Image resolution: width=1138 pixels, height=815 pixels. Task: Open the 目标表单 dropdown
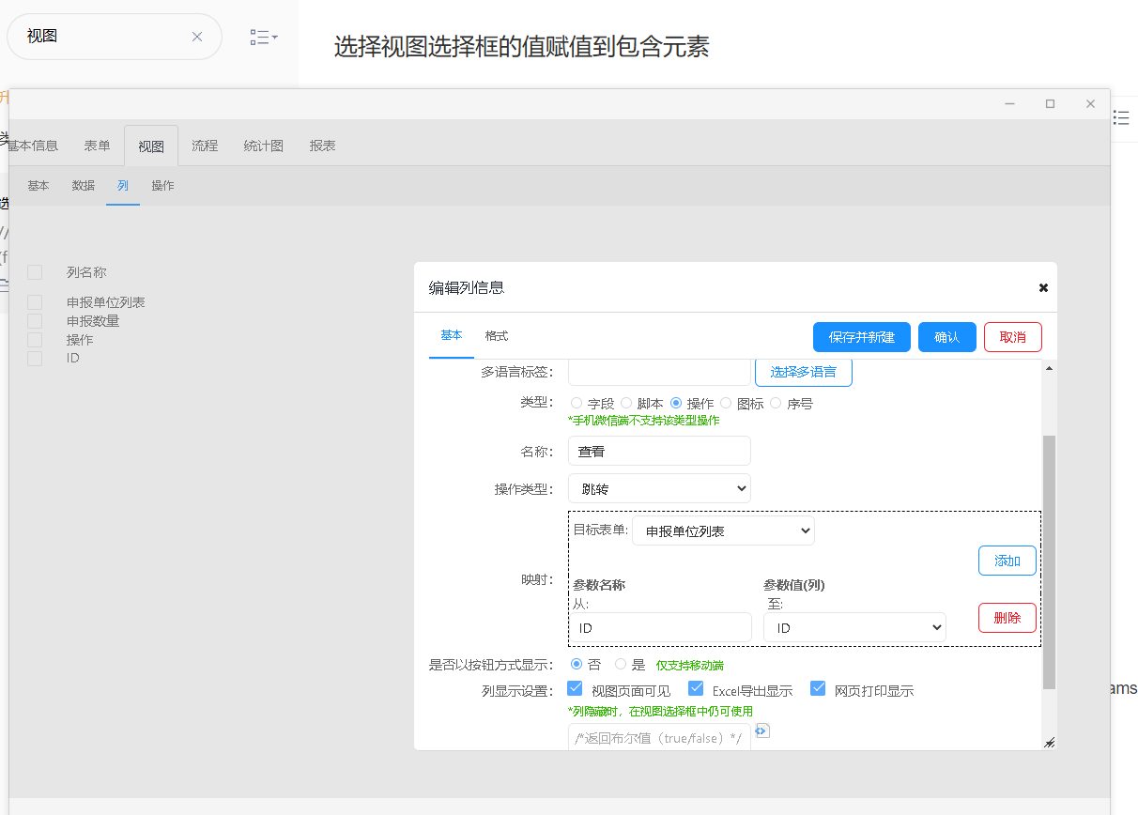click(x=723, y=531)
